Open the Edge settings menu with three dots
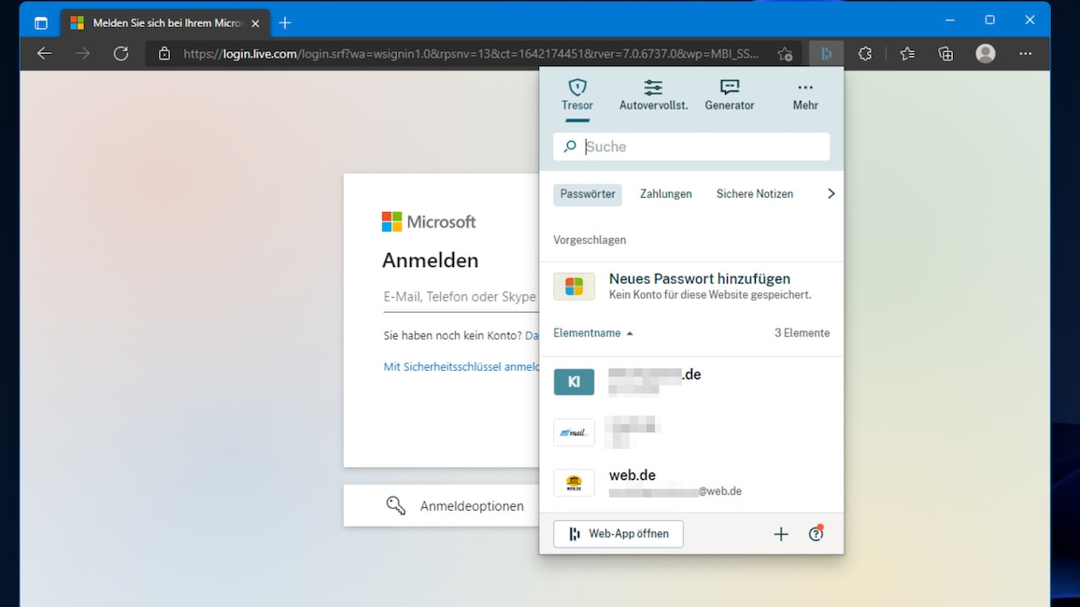 coord(1025,53)
